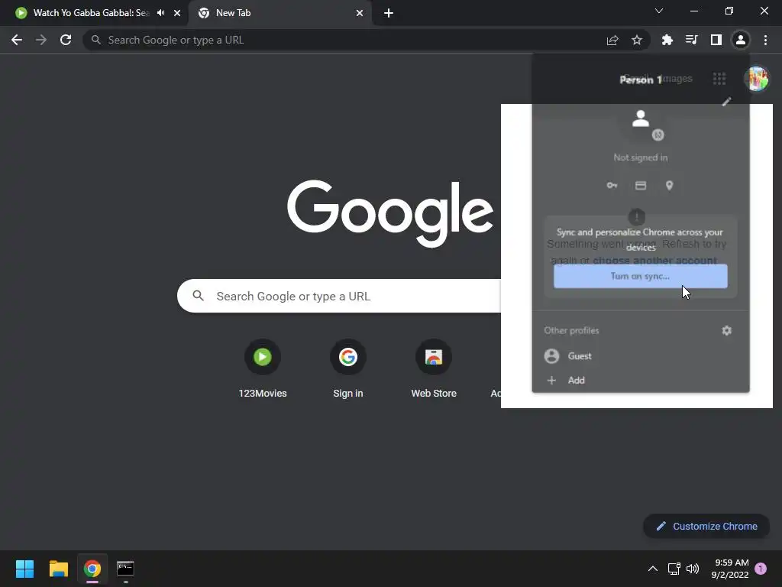Open addresses location pin icon
782x587 pixels.
tap(669, 186)
